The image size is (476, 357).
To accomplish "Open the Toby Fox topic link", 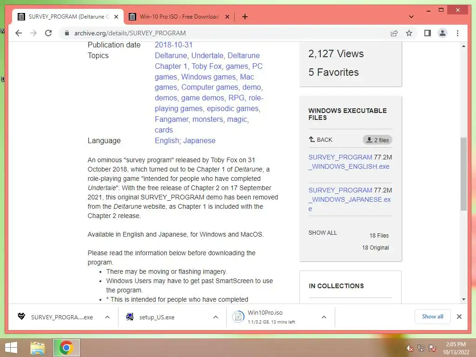I will (x=206, y=66).
